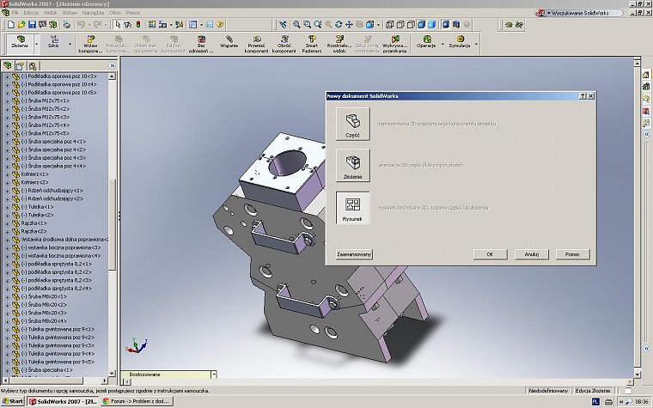Activate Zoom to Area tool
This screenshot has height=408, width=653.
tap(307, 25)
